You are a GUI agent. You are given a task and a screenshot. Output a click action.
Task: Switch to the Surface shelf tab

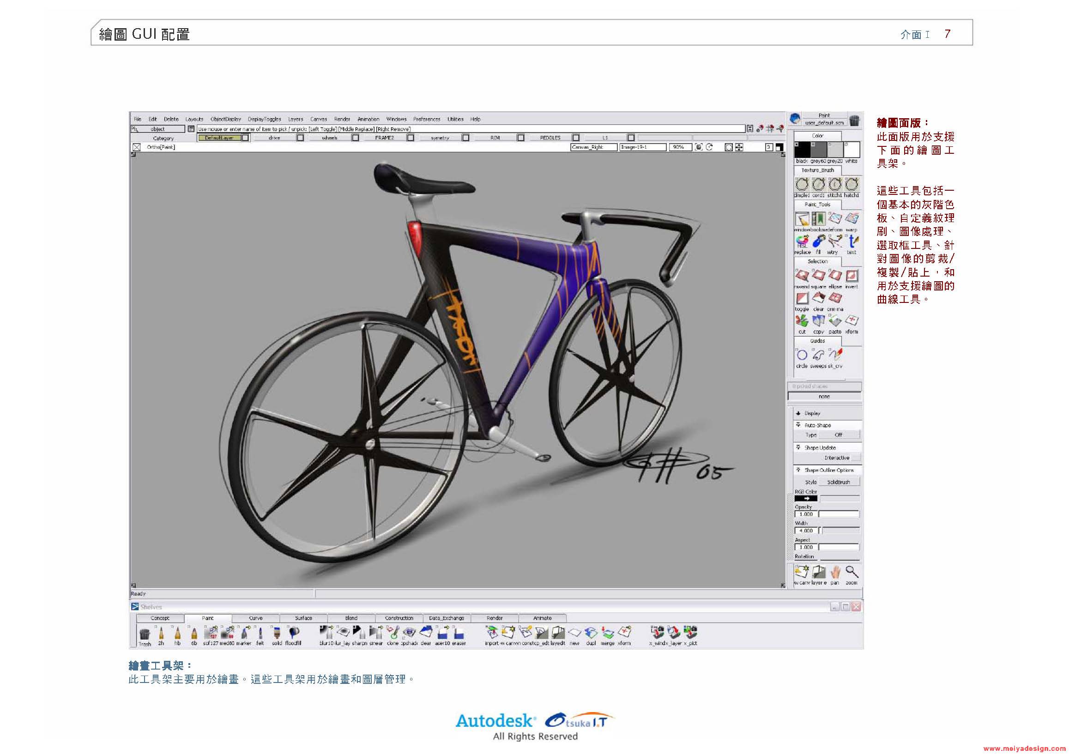(x=303, y=619)
